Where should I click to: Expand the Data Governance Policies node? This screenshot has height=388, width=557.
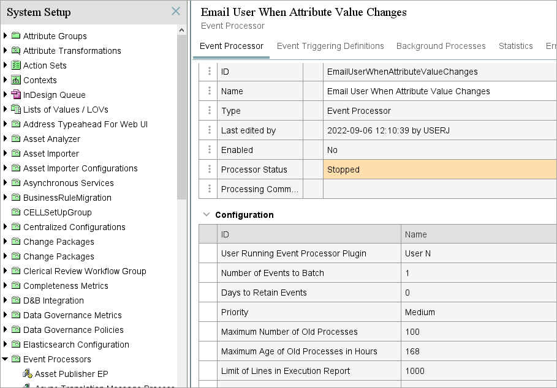[x=6, y=330]
